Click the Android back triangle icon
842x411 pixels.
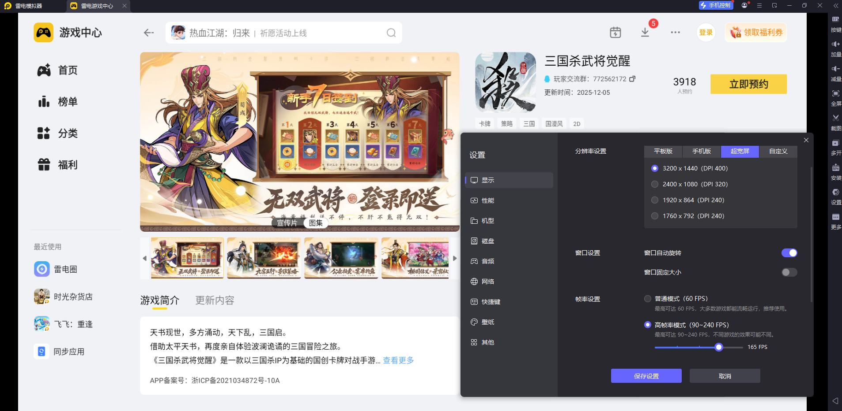(835, 401)
